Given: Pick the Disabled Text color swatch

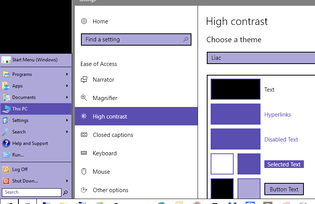Looking at the screenshot, I should 236,139.
